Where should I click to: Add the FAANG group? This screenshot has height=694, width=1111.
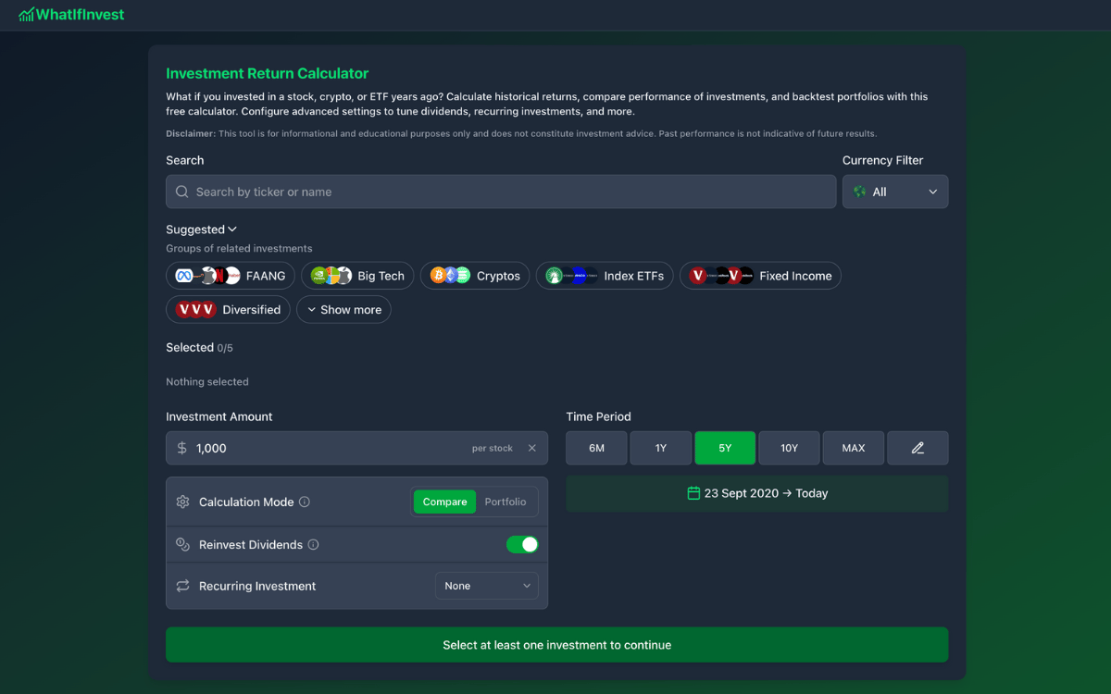(x=231, y=276)
